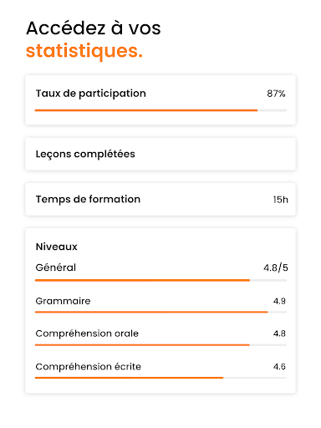Select the Grammaire level label
Viewport: 321px width, 428px height.
63,301
